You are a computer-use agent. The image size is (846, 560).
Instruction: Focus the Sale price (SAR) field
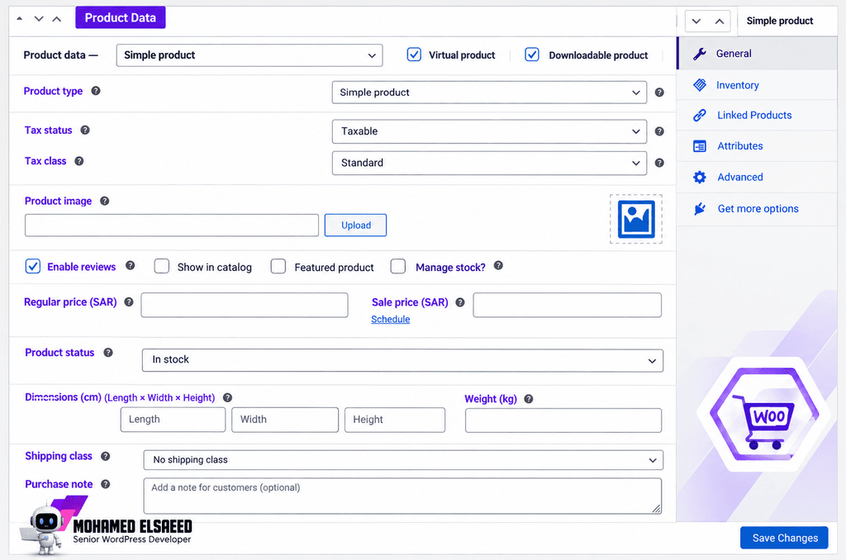(x=567, y=305)
